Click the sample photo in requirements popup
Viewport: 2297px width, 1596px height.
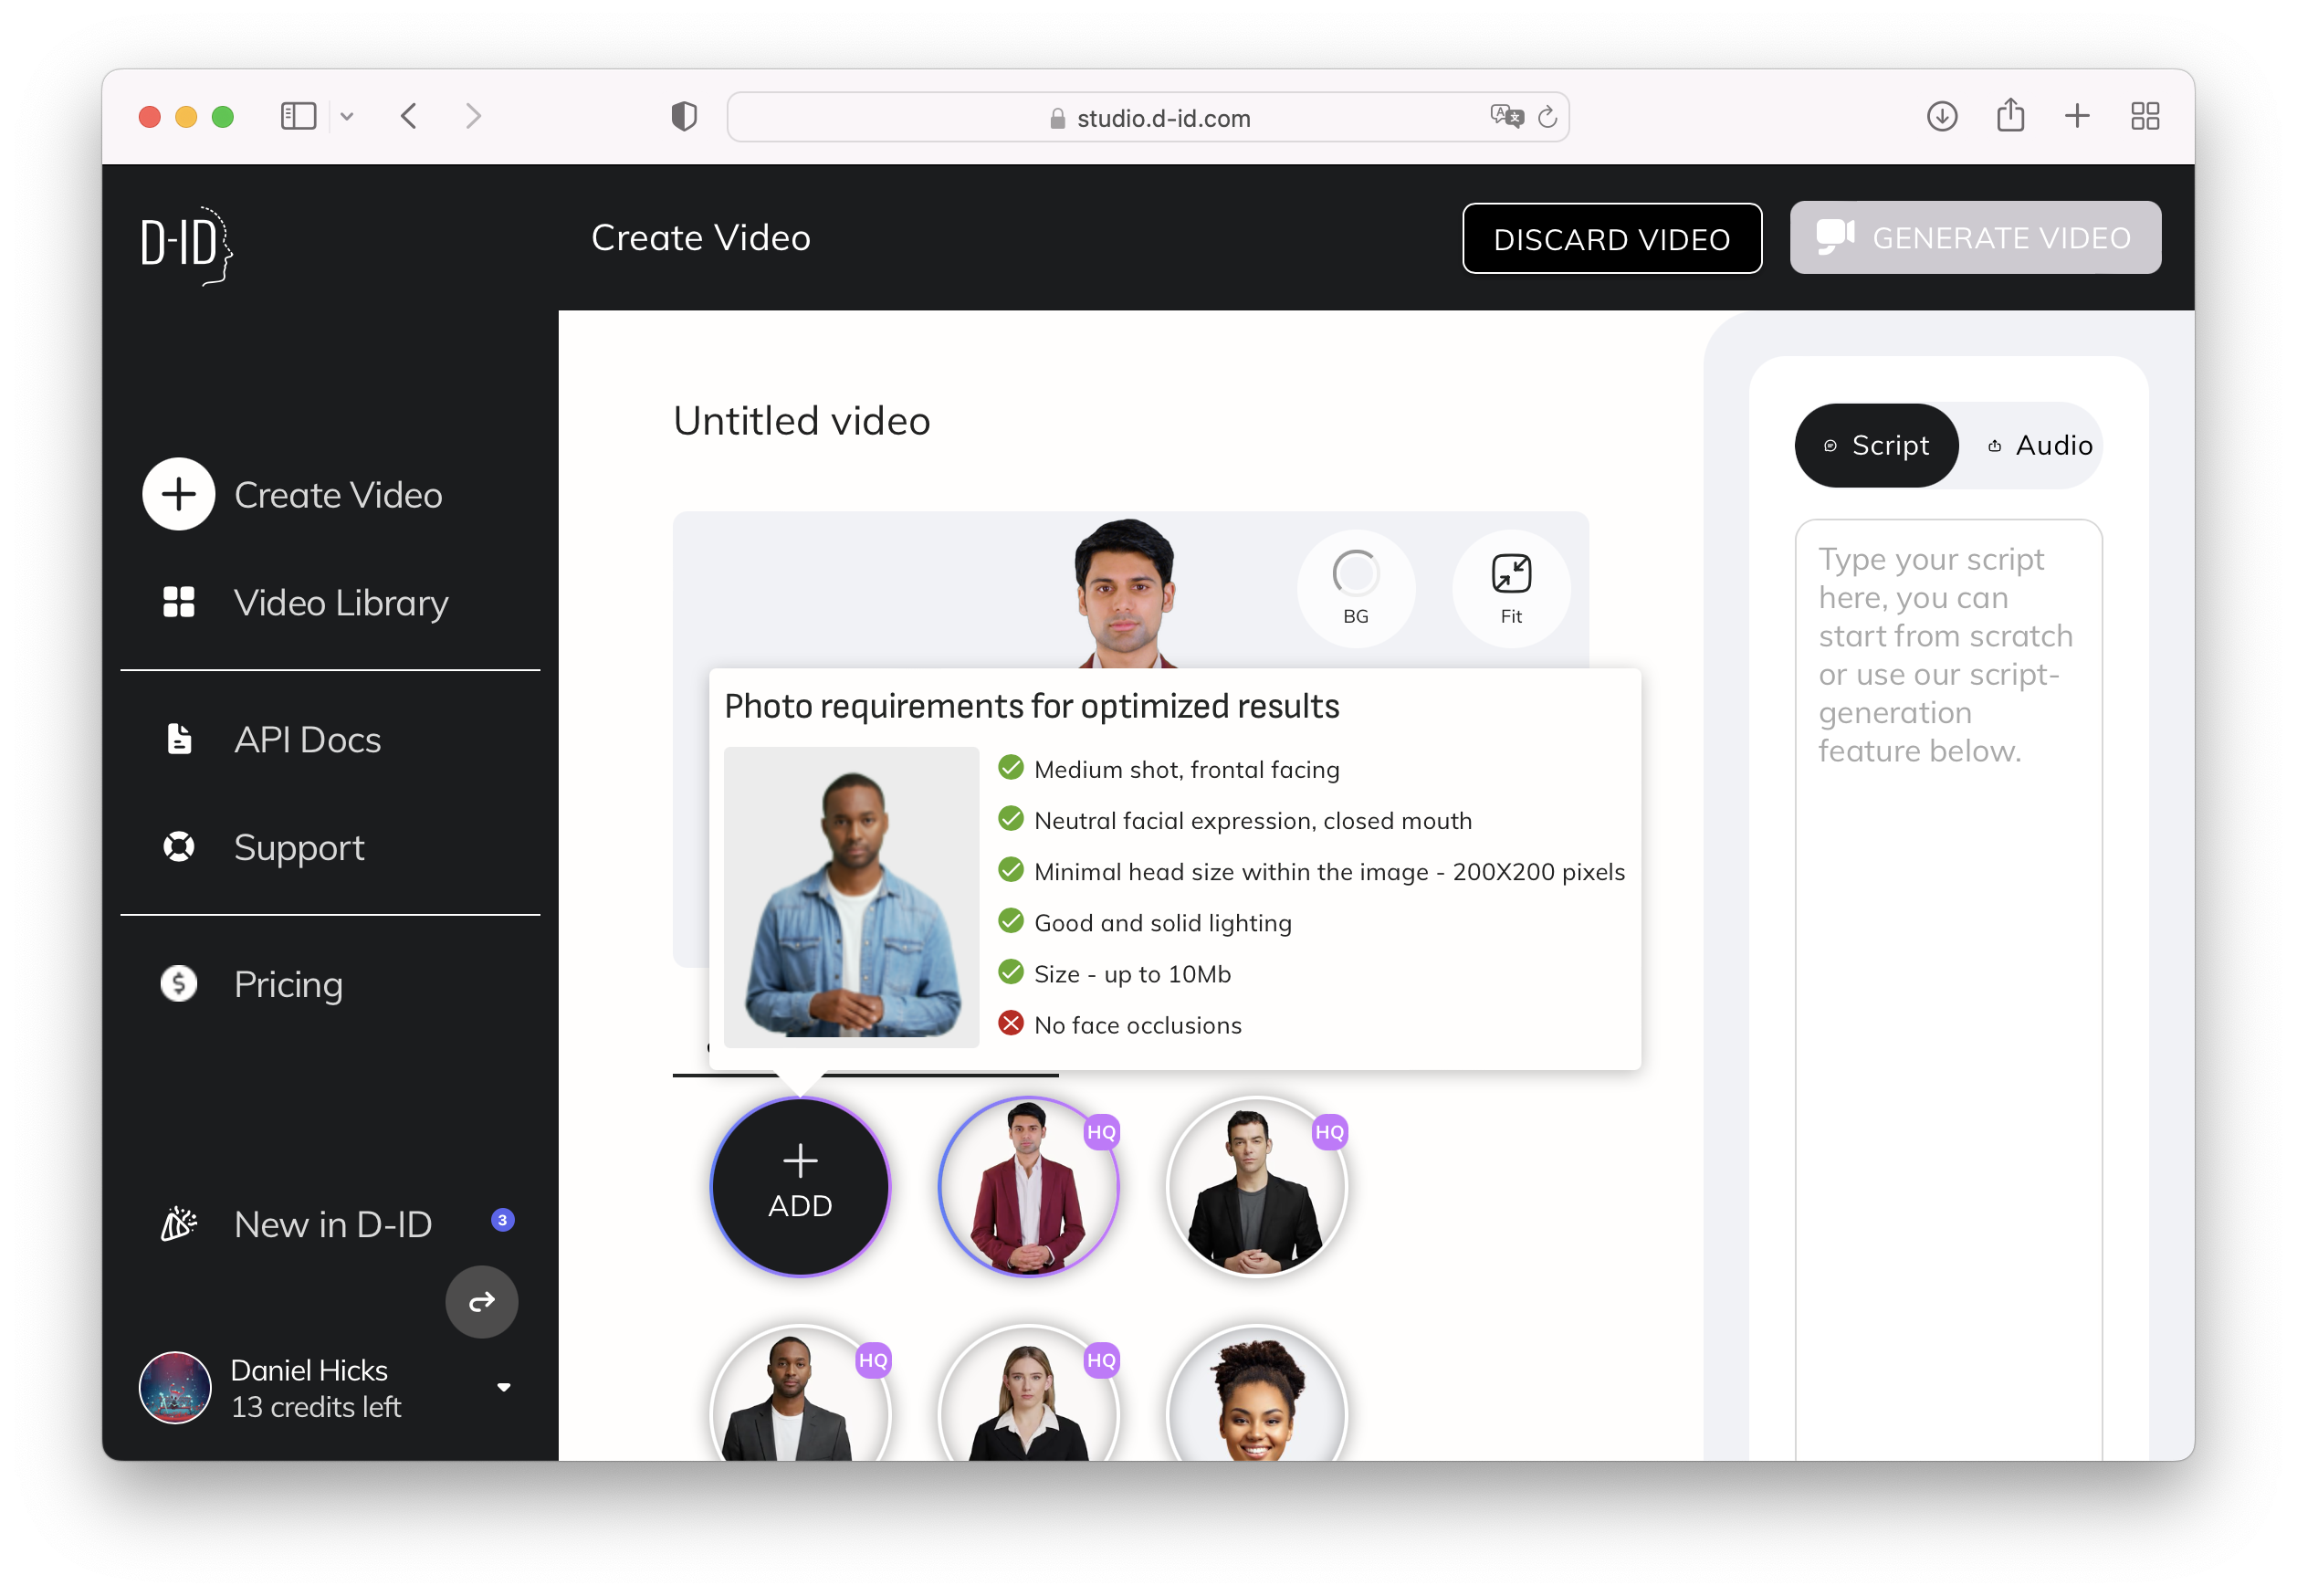pyautogui.click(x=850, y=897)
